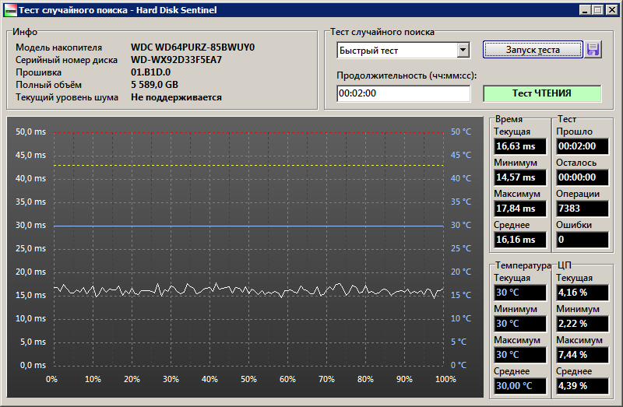The image size is (623, 407).
Task: Click the Операции counter showing 7383
Action: (x=582, y=209)
